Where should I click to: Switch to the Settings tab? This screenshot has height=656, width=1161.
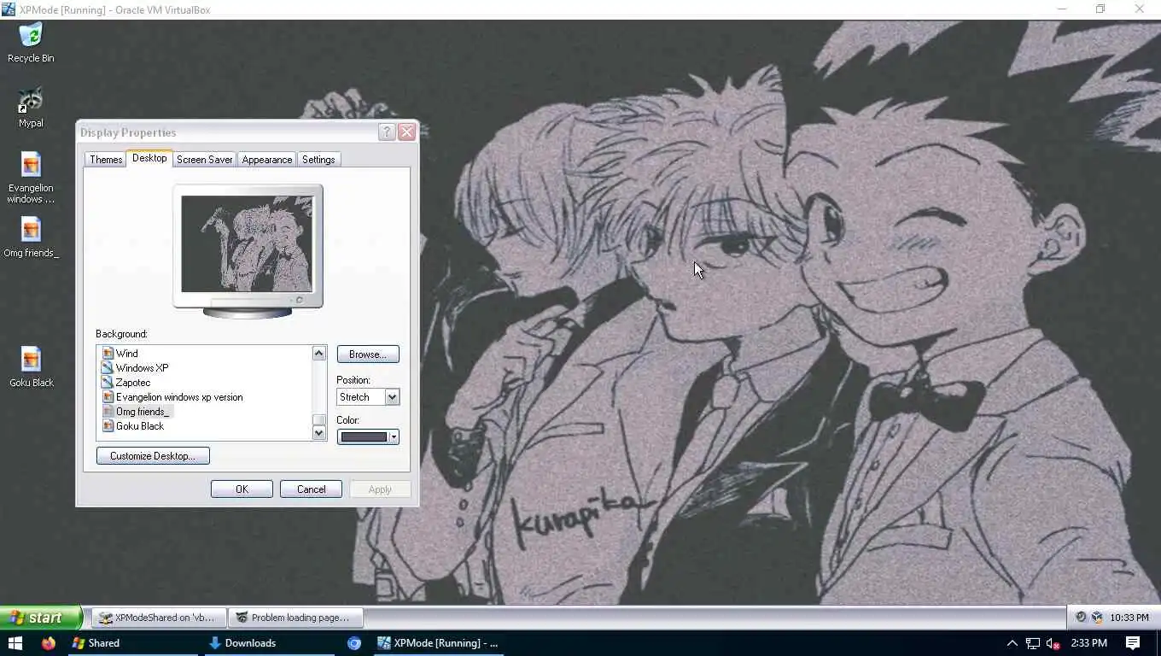318,160
